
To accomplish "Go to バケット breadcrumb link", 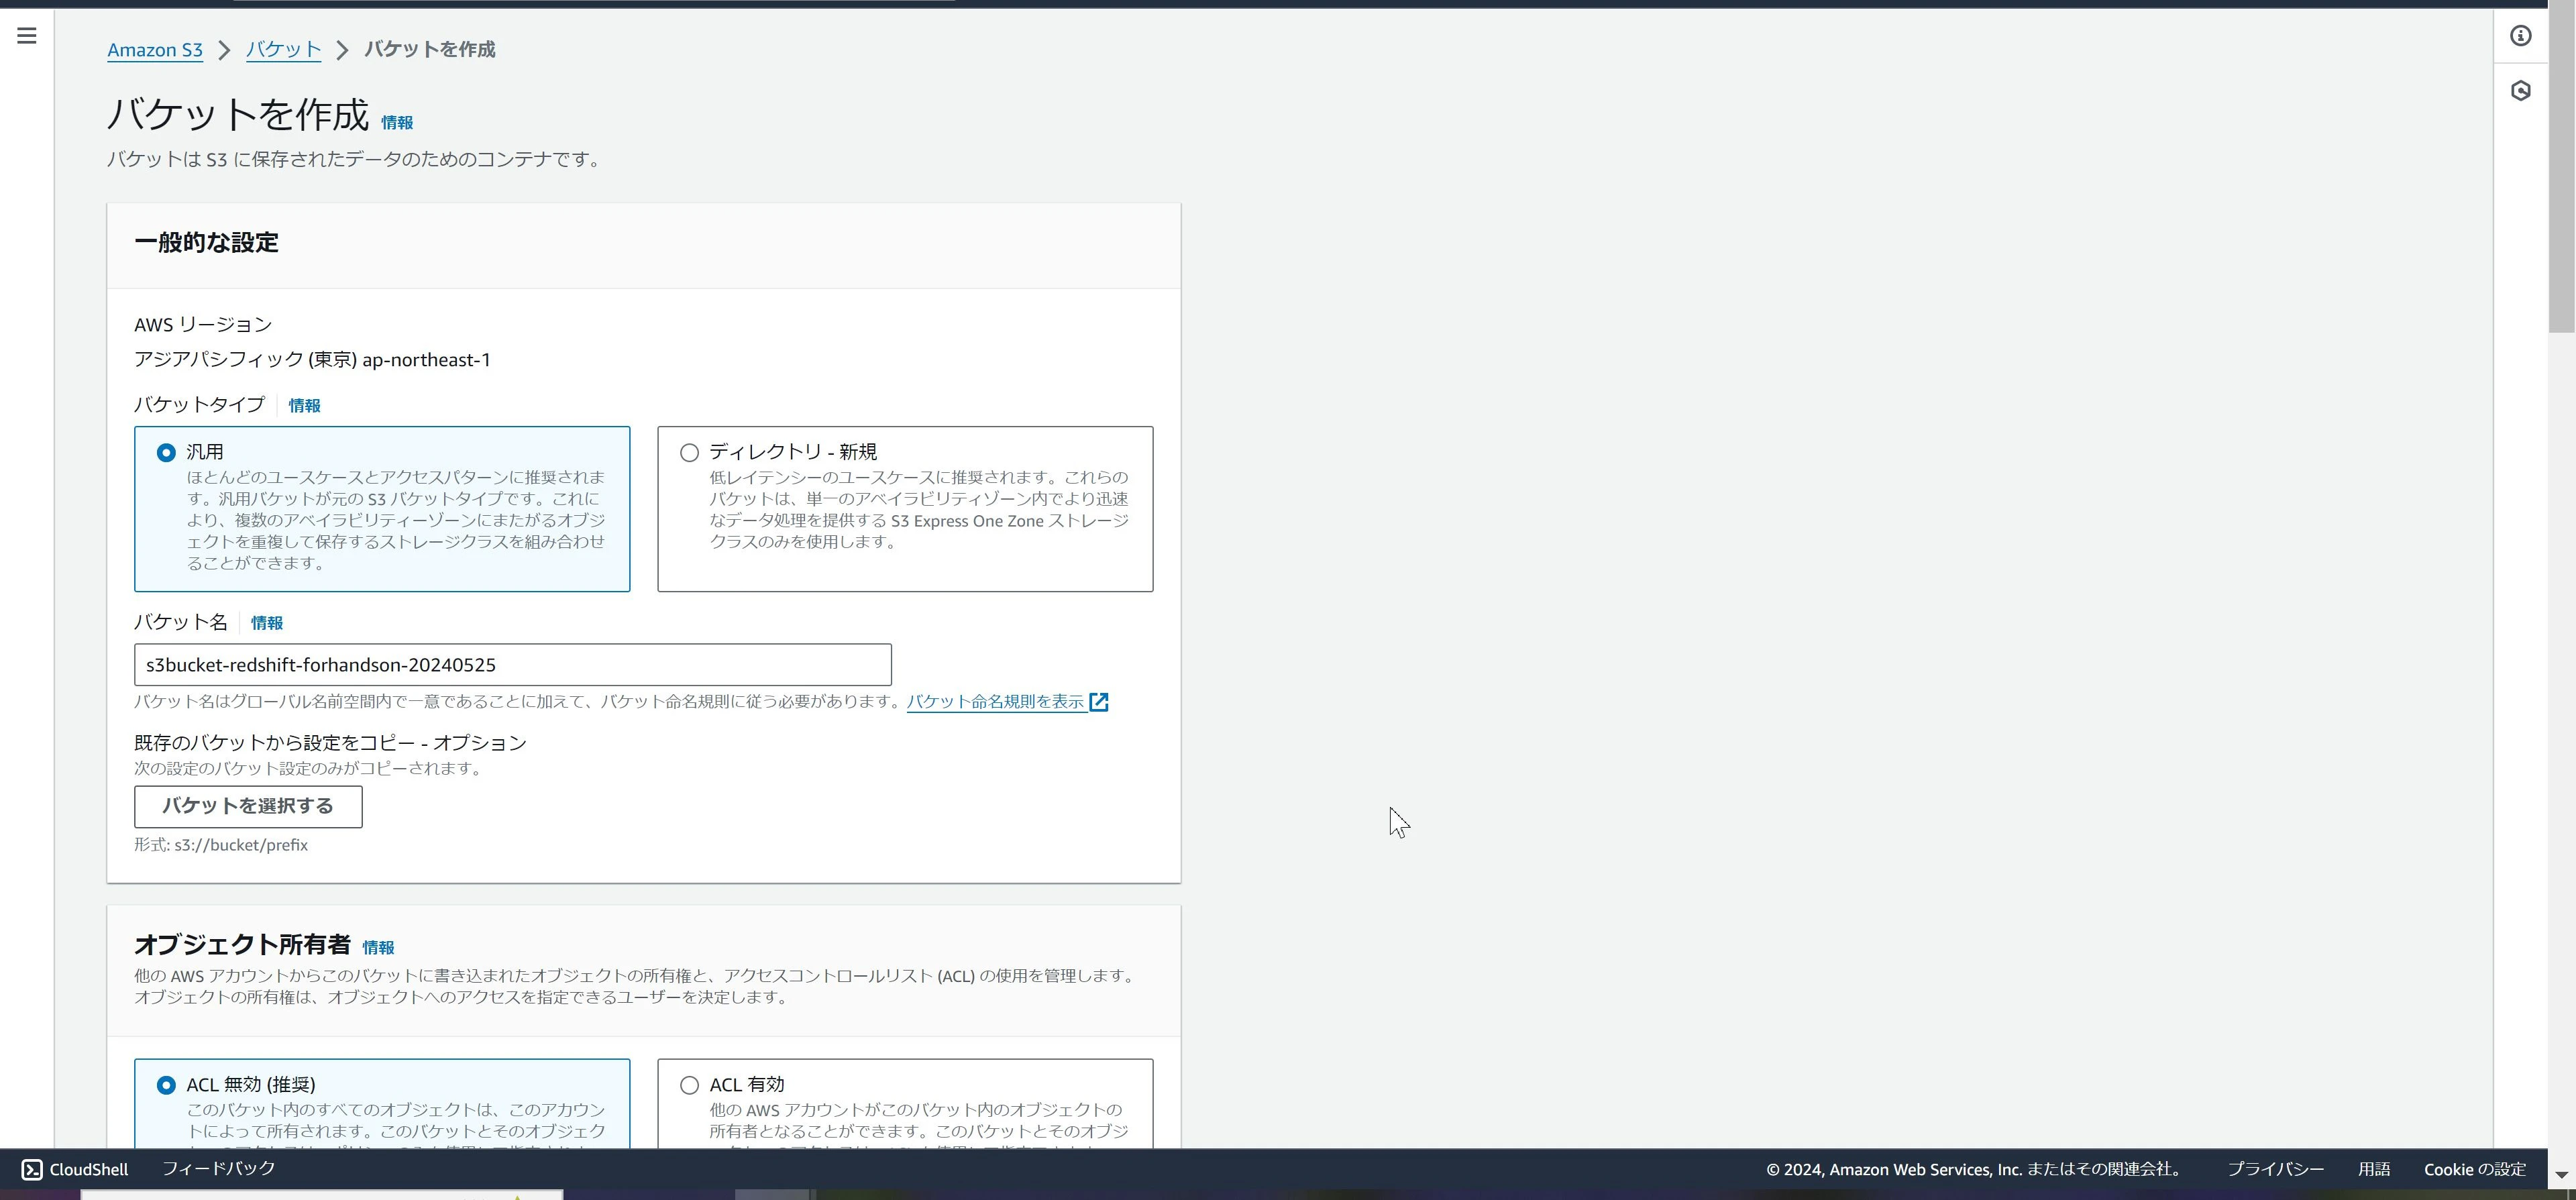I will [283, 50].
